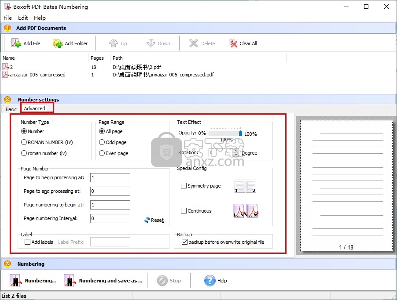Select the anxaizai_005_compressed file row
Viewport: 397px width, 300px height.
(x=144, y=75)
